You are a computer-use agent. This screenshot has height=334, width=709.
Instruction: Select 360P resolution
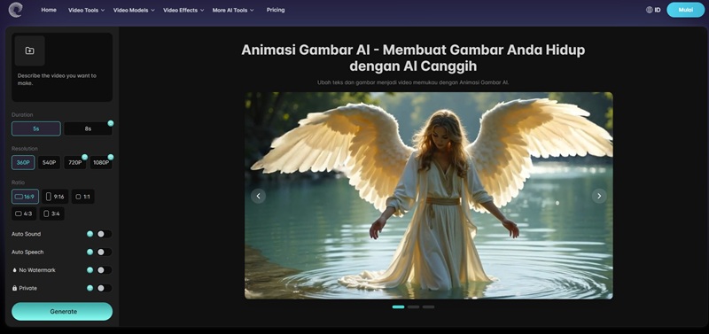[x=23, y=163]
